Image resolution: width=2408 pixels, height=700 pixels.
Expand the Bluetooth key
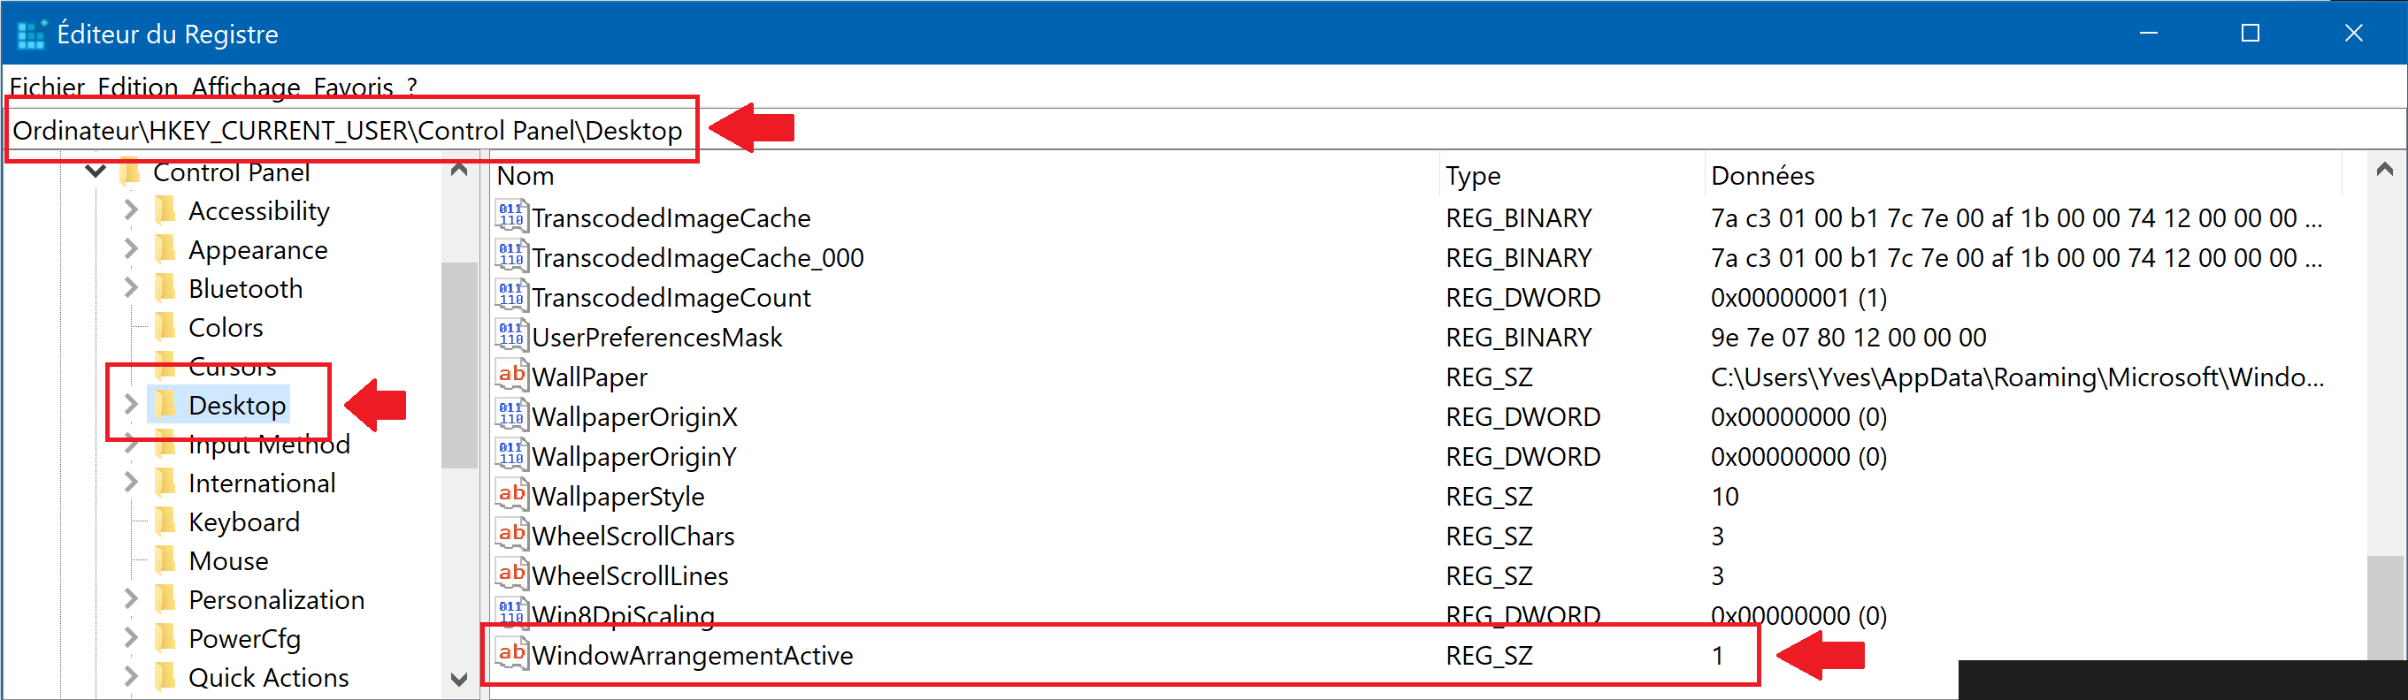click(131, 288)
